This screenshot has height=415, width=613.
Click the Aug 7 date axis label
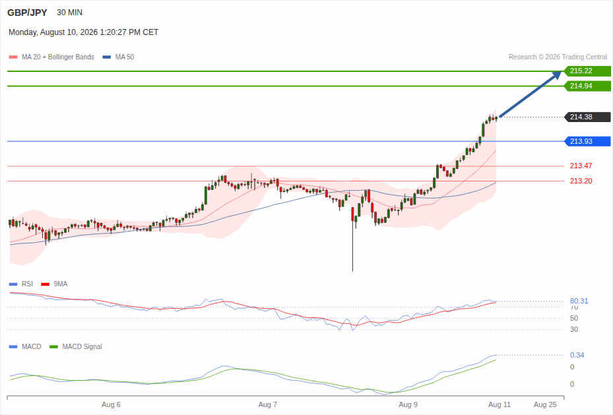coord(268,404)
